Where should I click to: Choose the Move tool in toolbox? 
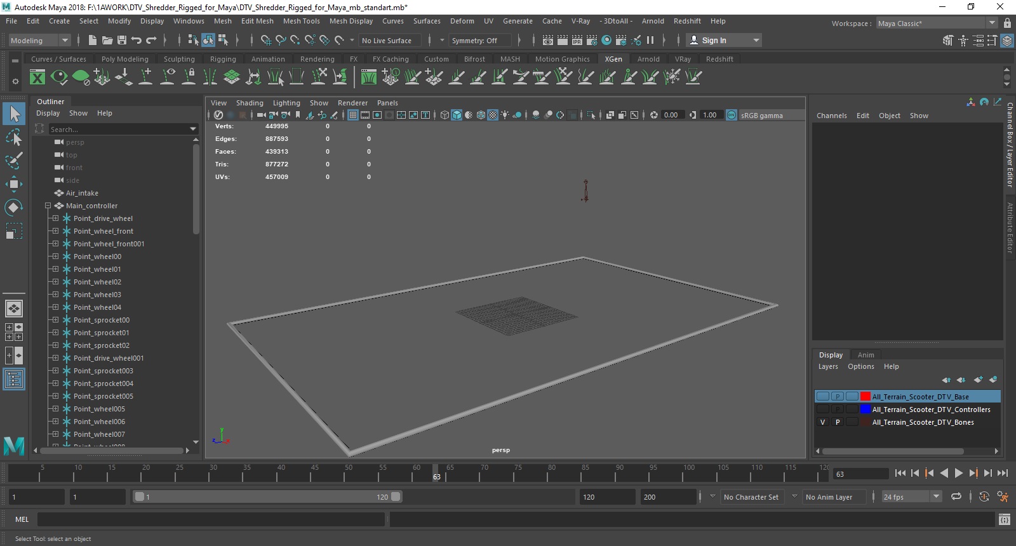tap(14, 184)
